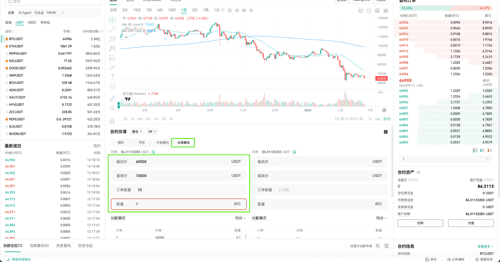Viewport: 500px width, 262px height.
Task: Click the transfer icon beside available balance
Action: (153, 152)
